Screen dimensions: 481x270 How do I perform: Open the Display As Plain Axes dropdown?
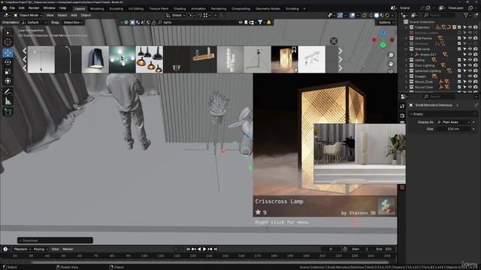pyautogui.click(x=454, y=122)
